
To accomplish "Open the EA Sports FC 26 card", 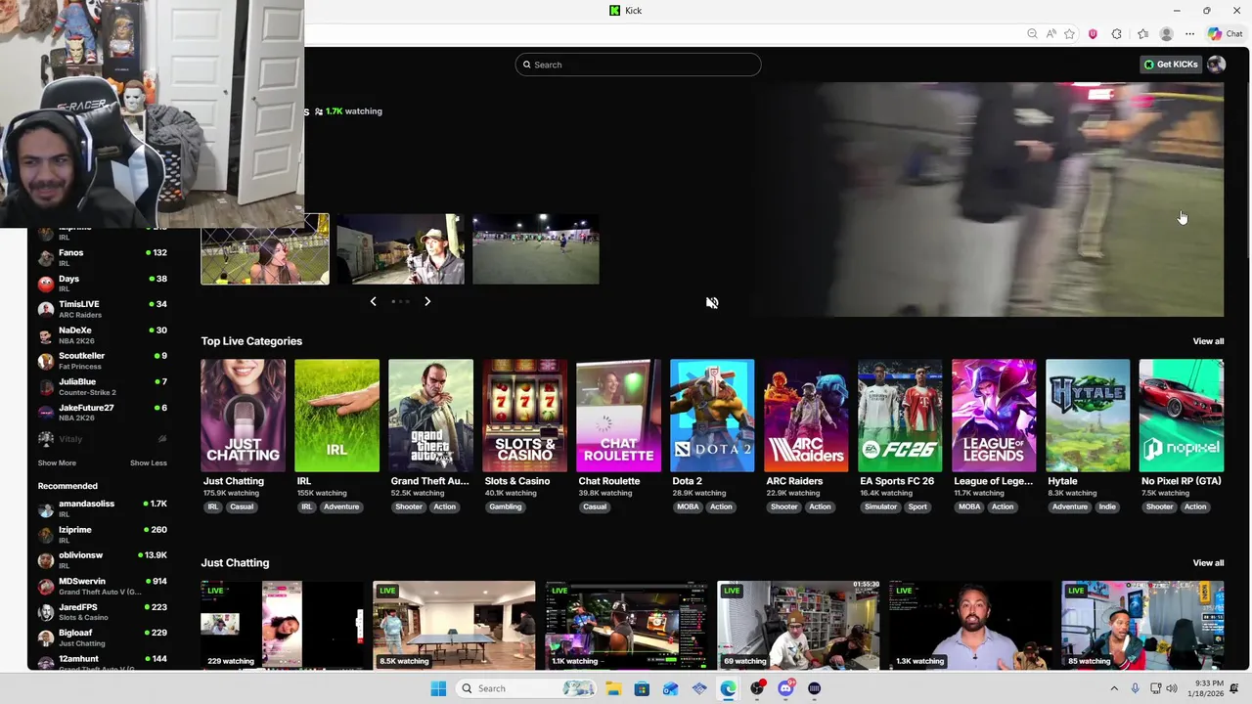I will [x=900, y=416].
